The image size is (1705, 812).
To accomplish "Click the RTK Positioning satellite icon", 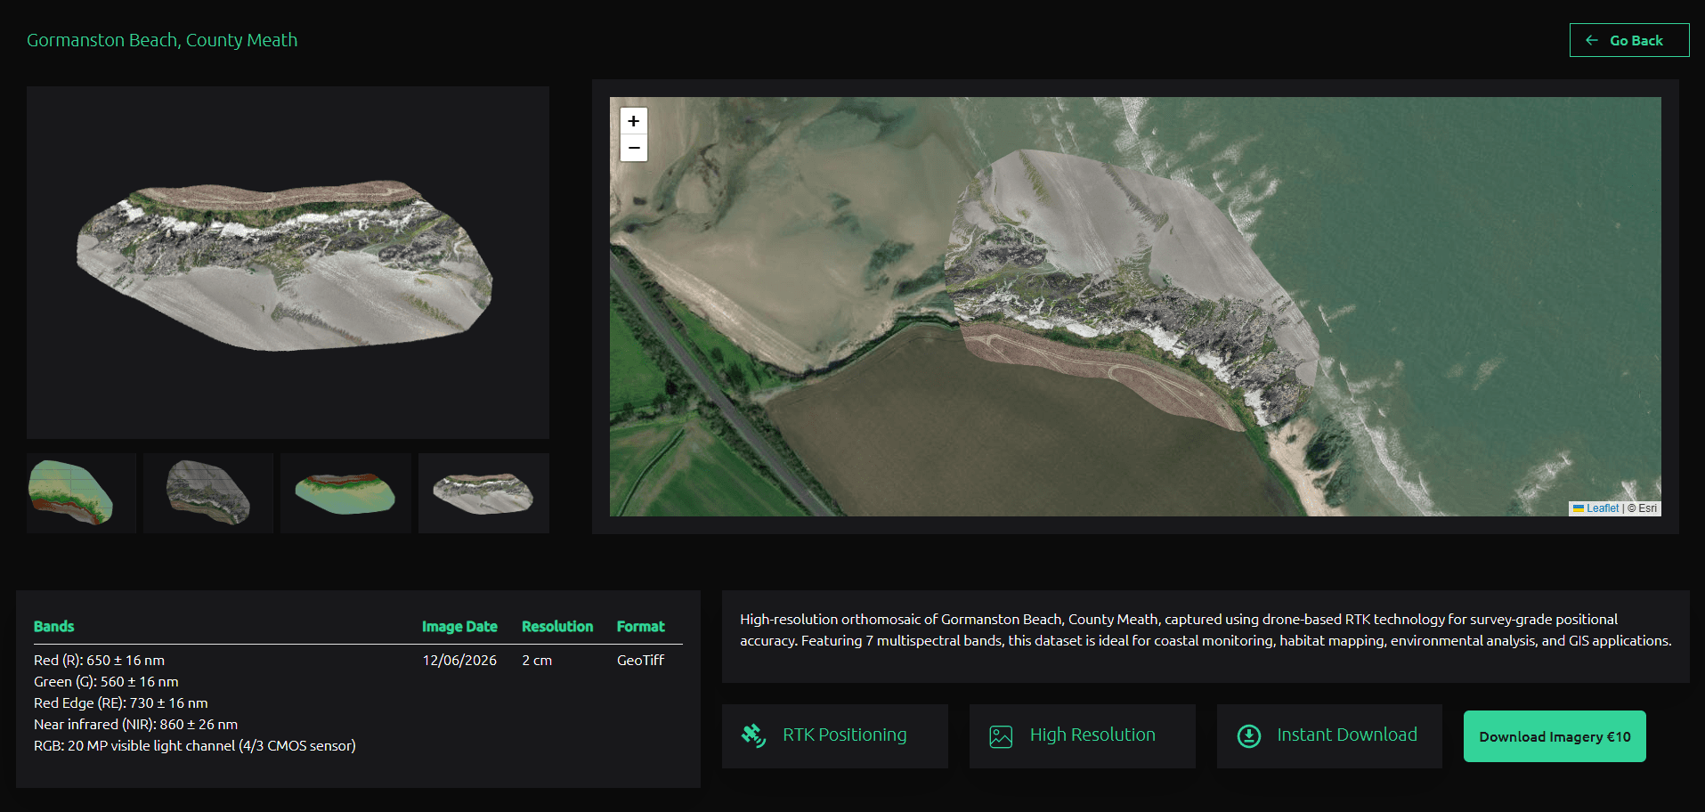I will pyautogui.click(x=753, y=735).
